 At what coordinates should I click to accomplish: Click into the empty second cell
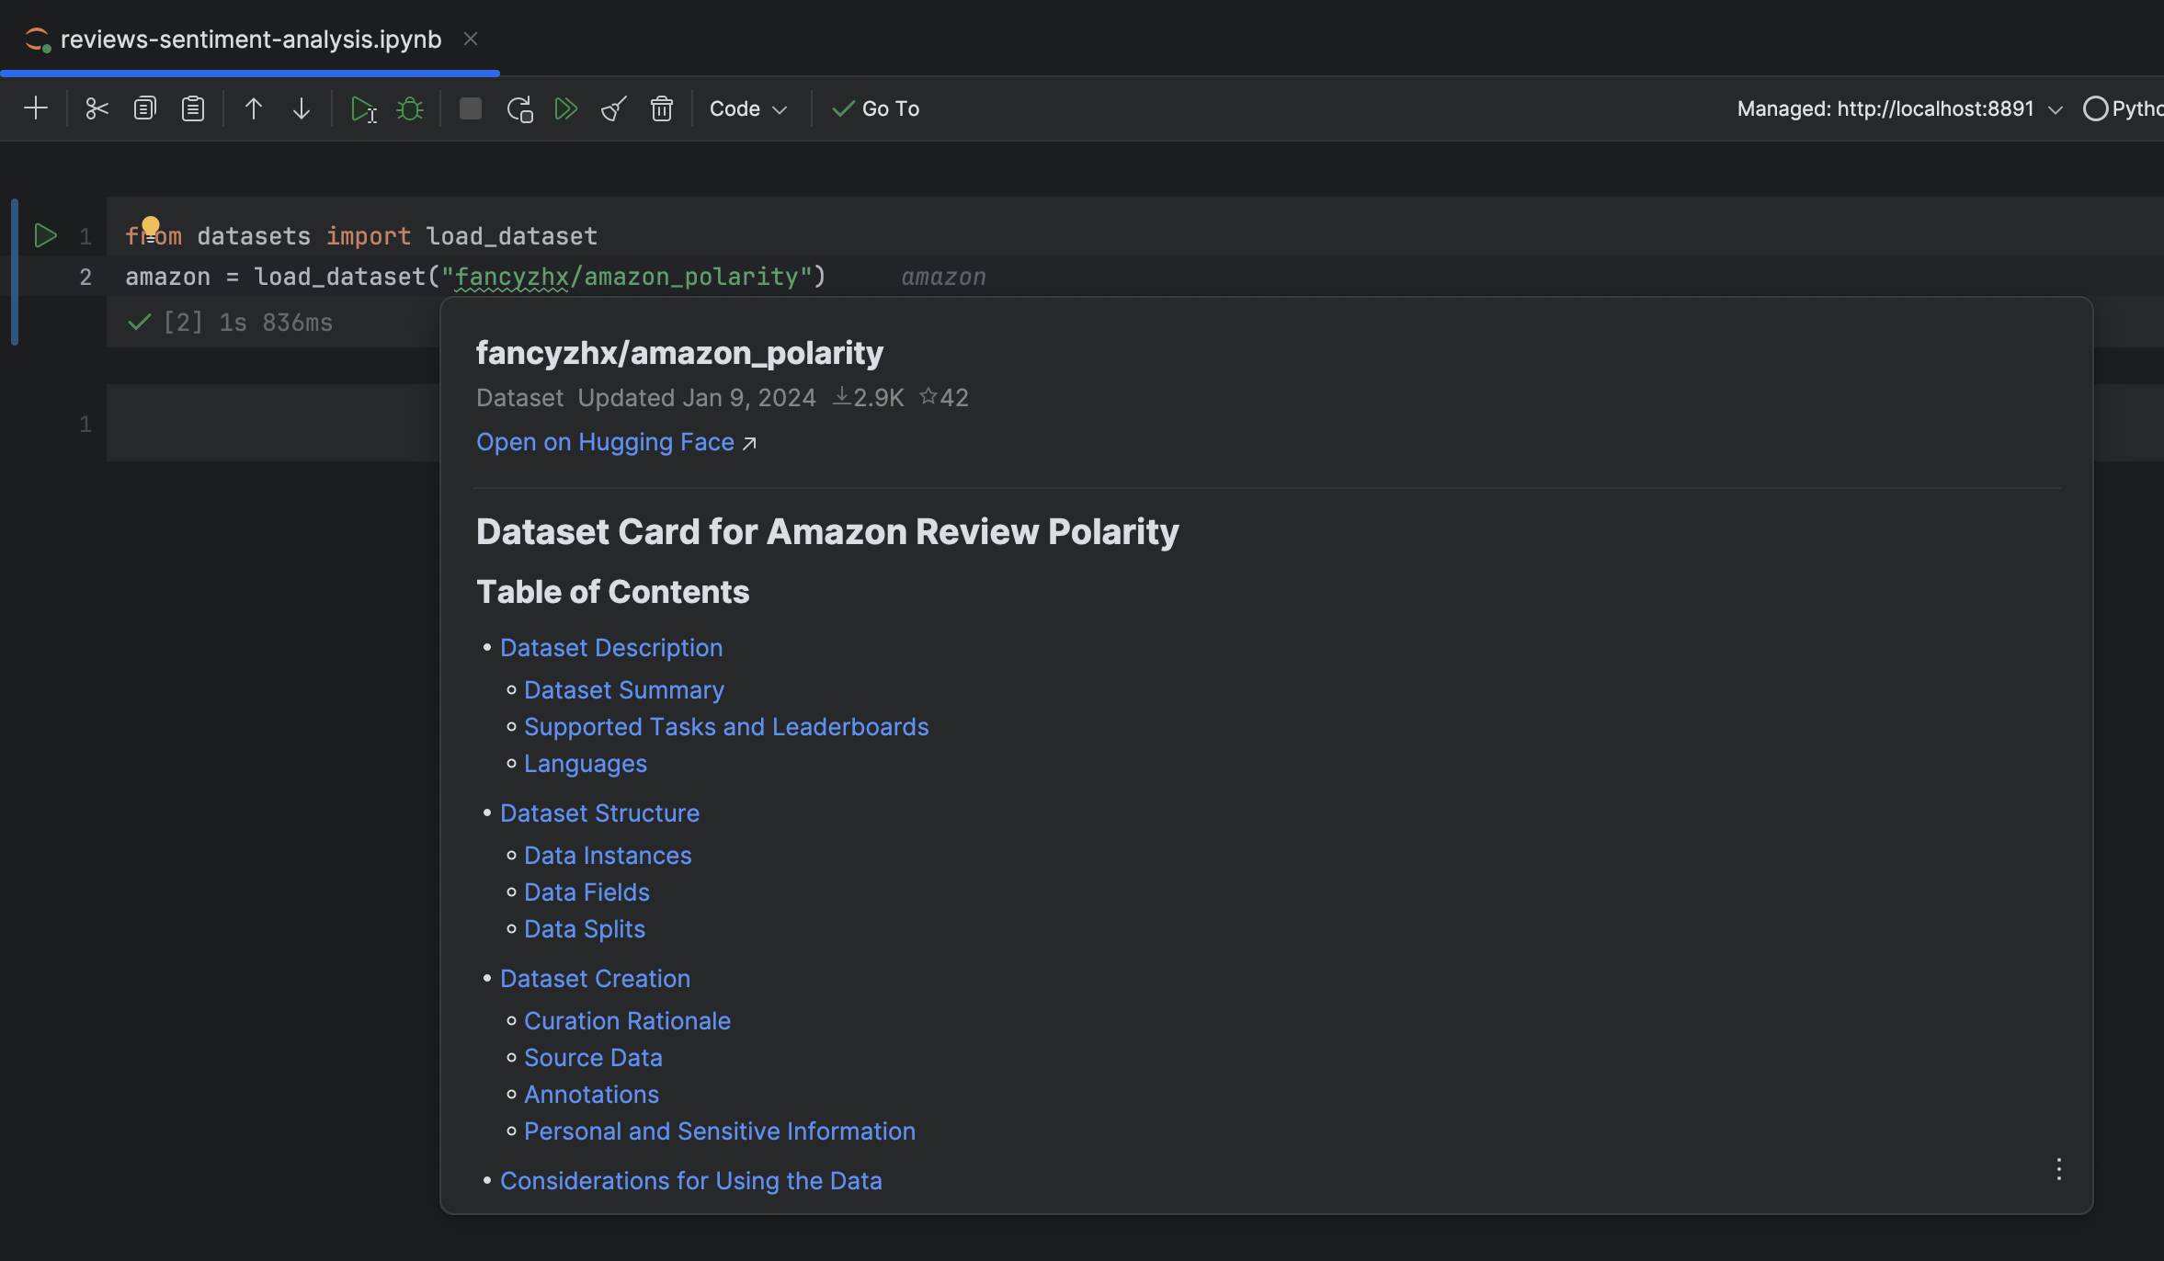(x=273, y=424)
